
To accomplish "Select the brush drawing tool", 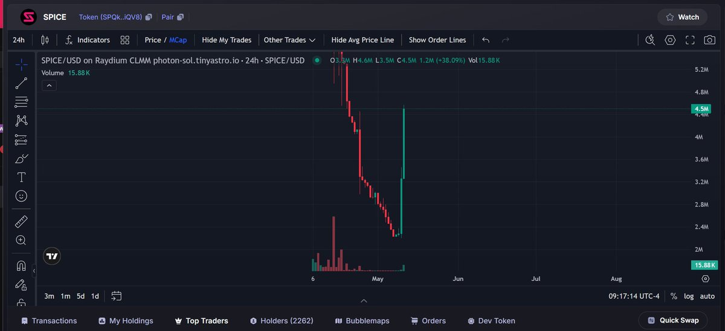I will click(x=21, y=159).
